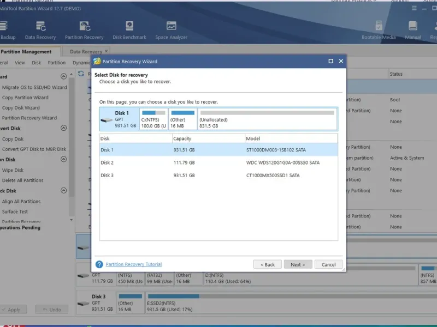Click the Status column header in the main window
The height and width of the screenshot is (327, 437).
(396, 74)
